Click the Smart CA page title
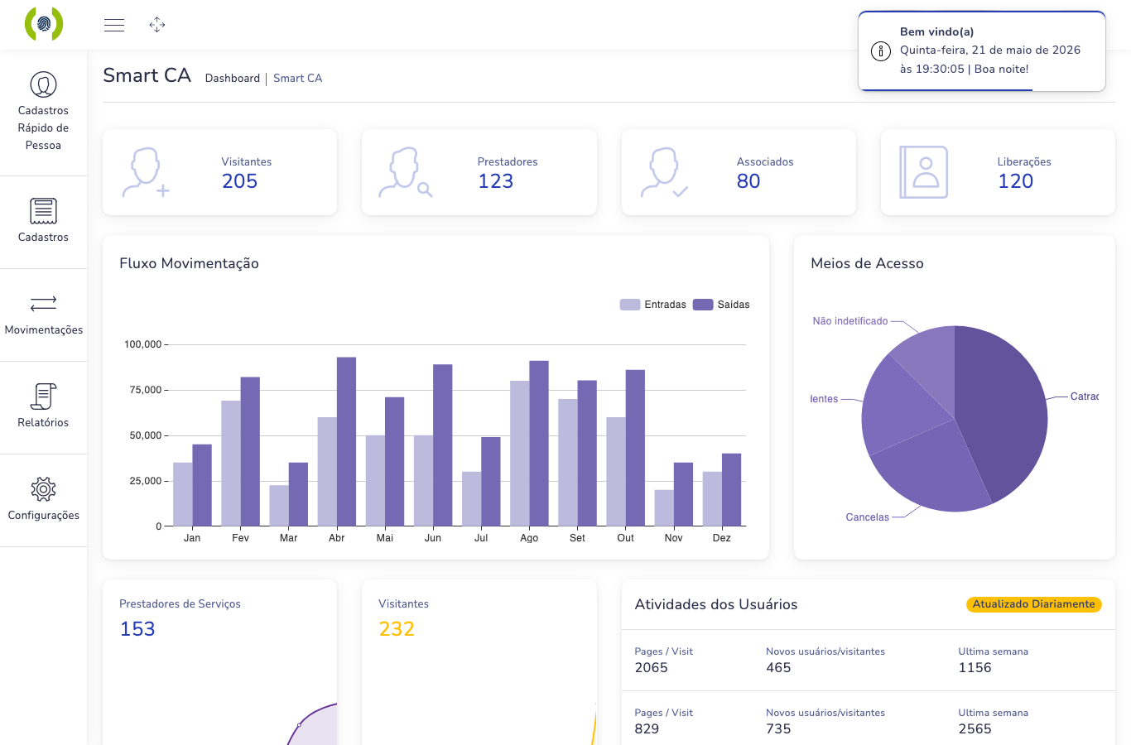 click(x=147, y=75)
